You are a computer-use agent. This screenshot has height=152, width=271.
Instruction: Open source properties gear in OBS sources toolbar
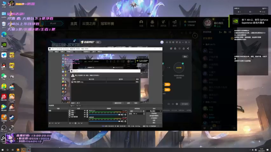[75, 123]
